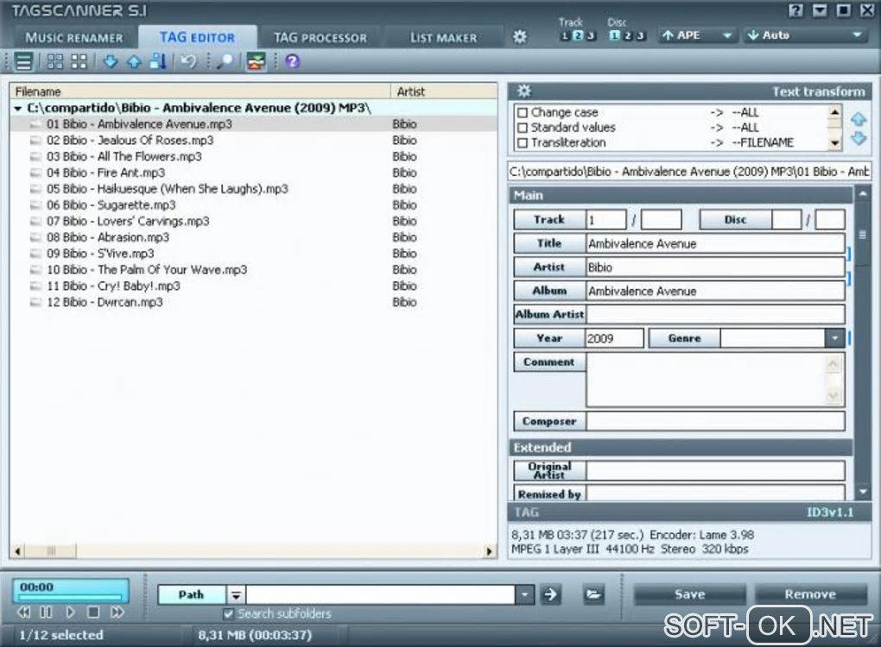Click the go arrow next to path field
Viewport: 881px width, 647px height.
point(550,594)
